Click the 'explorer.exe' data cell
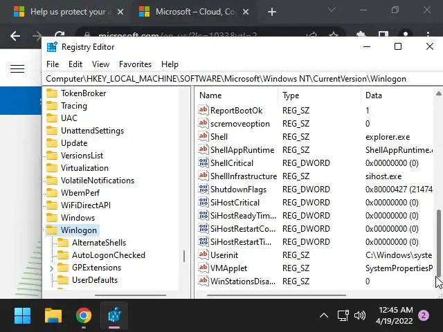 point(388,137)
